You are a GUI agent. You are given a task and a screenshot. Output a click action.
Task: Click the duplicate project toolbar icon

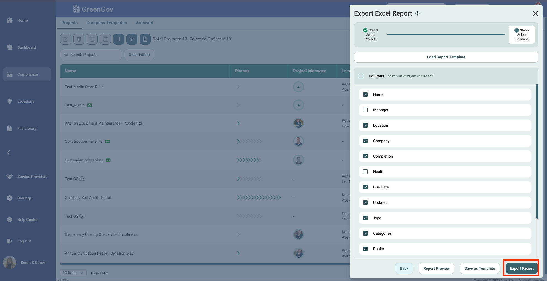click(x=105, y=39)
